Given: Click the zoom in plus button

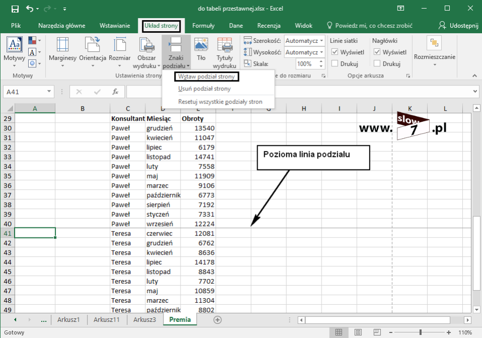Looking at the screenshot, I should coord(449,332).
